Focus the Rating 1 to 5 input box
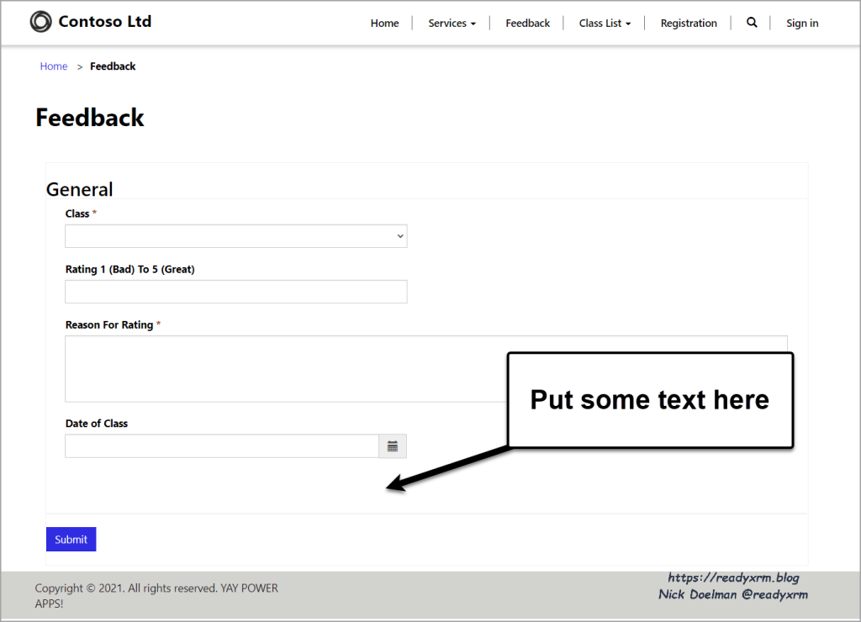Image resolution: width=861 pixels, height=622 pixels. coord(236,292)
